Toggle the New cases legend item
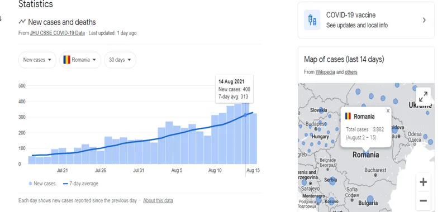Viewport: 447px width, 212px height. click(42, 184)
